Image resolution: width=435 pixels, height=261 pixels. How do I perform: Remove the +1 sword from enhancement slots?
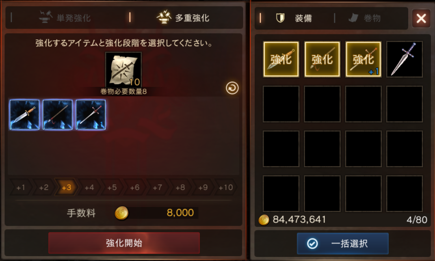coord(91,114)
